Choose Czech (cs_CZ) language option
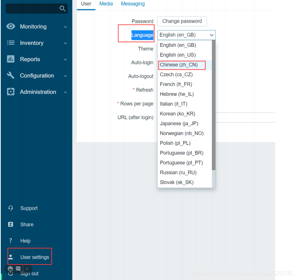This screenshot has width=296, height=280. [x=184, y=75]
